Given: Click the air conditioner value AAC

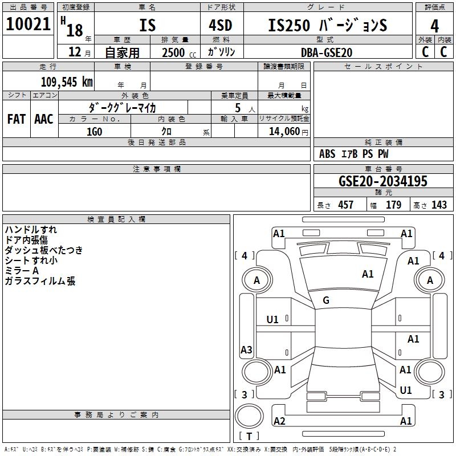Looking at the screenshot, I should pyautogui.click(x=44, y=119).
